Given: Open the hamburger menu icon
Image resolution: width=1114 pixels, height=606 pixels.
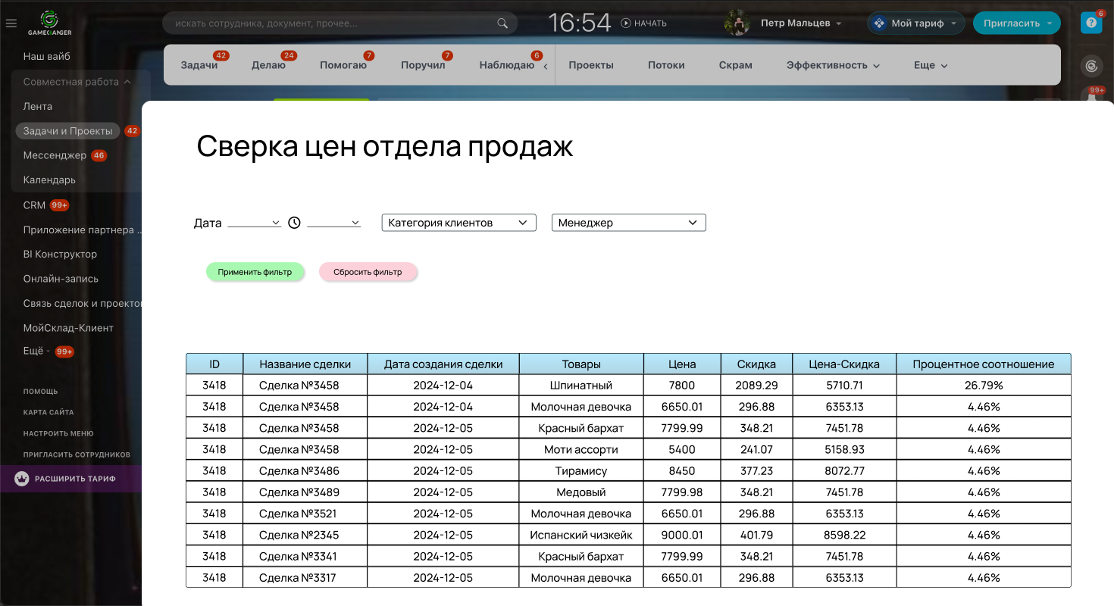Looking at the screenshot, I should [x=11, y=23].
